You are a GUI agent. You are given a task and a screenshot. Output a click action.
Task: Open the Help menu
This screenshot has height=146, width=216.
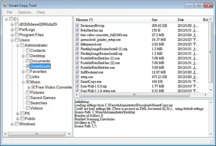[41, 12]
